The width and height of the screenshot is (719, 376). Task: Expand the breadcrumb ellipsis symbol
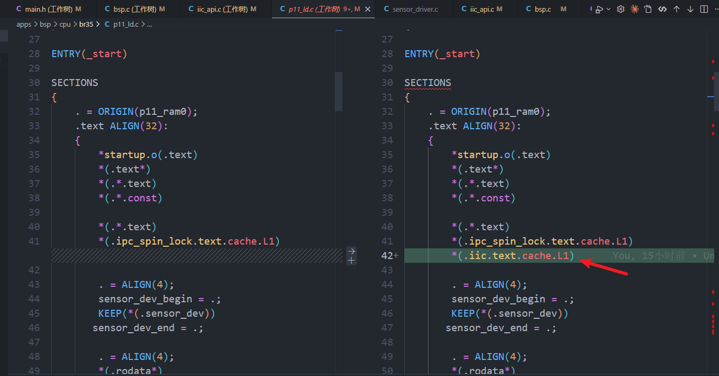click(150, 25)
